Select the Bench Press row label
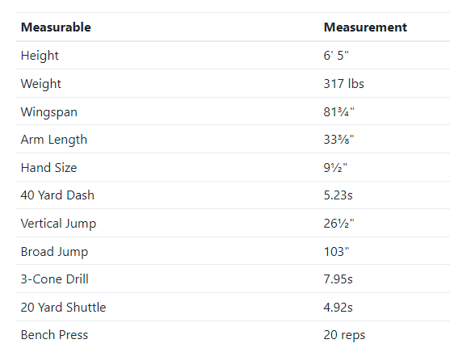 pyautogui.click(x=54, y=335)
